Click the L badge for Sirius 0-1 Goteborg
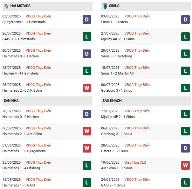 pyautogui.click(x=185, y=54)
